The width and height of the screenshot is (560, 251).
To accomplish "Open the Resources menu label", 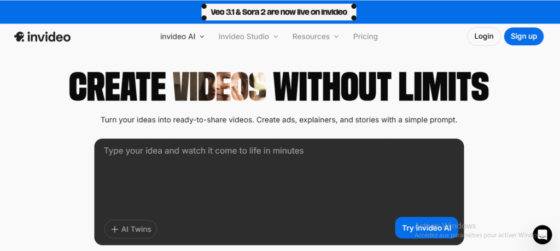I will click(311, 37).
